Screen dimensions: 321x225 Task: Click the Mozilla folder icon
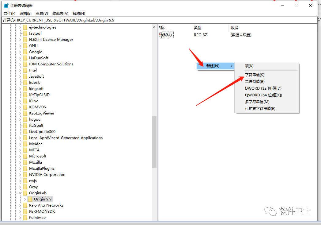tap(25, 162)
